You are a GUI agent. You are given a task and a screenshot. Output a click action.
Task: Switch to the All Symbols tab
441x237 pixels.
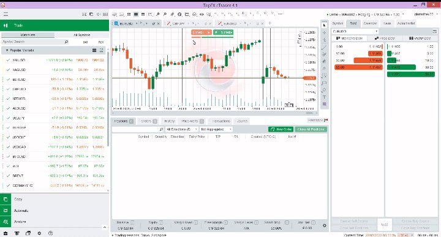point(82,35)
